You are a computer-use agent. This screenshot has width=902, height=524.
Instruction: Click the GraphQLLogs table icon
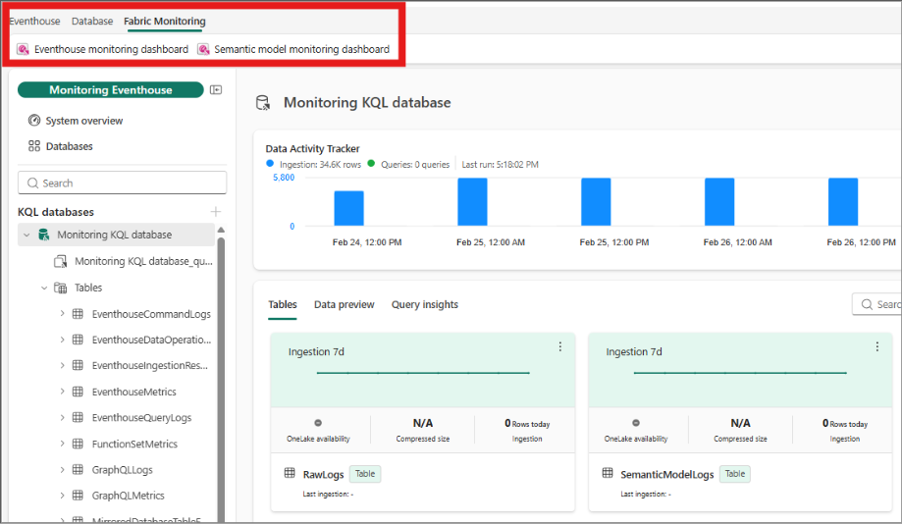[x=78, y=469]
